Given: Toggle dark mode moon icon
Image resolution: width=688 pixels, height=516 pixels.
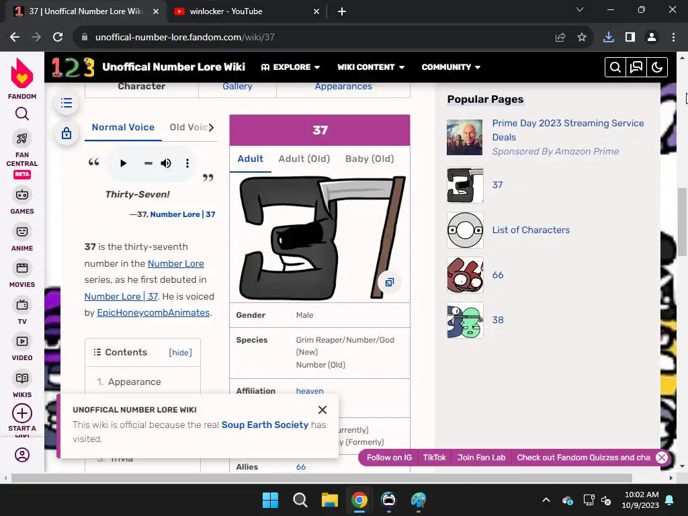Looking at the screenshot, I should [657, 67].
